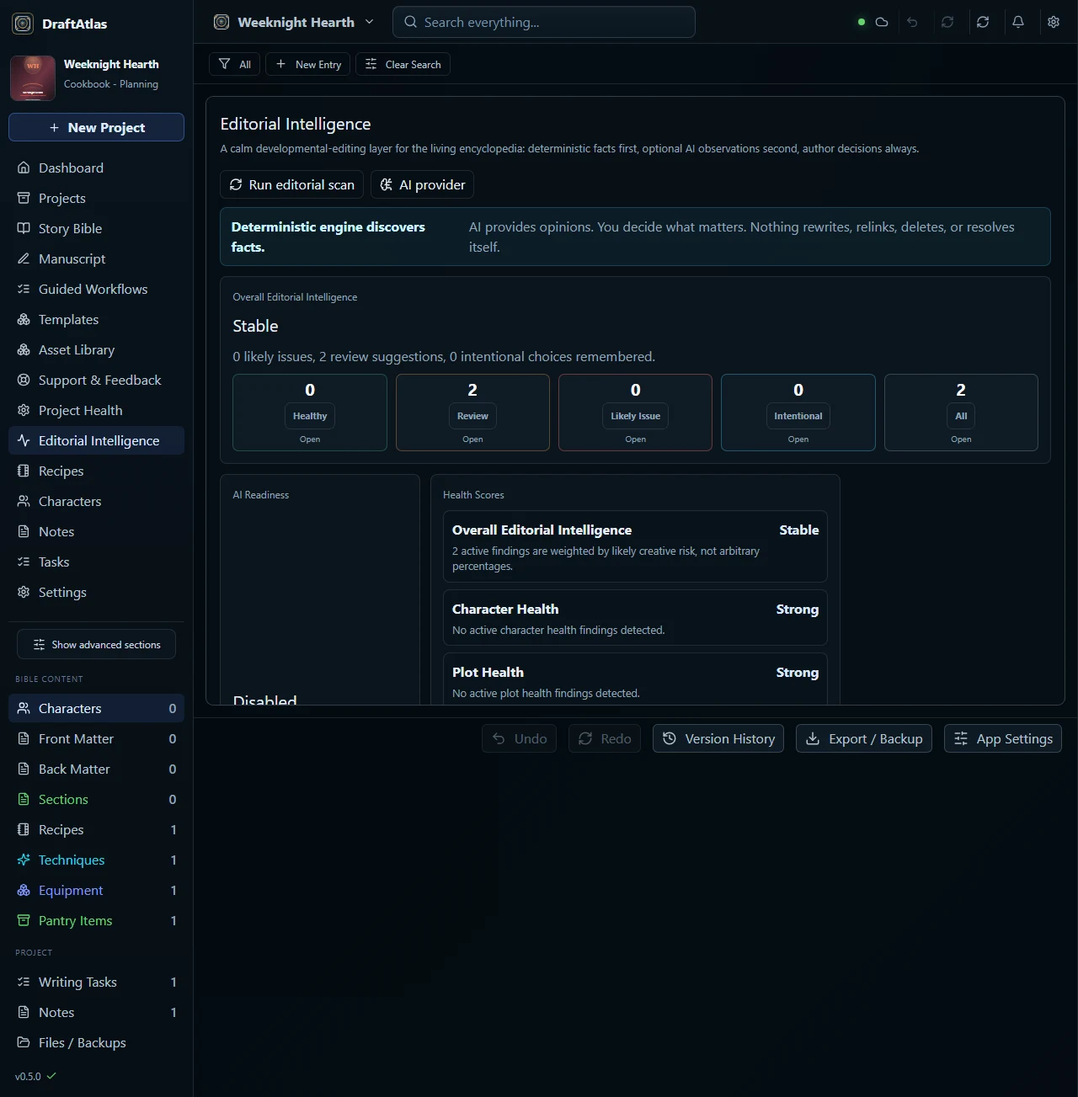Expand the Weeknight Hearth project dropdown
This screenshot has width=1078, height=1097.
[x=293, y=22]
